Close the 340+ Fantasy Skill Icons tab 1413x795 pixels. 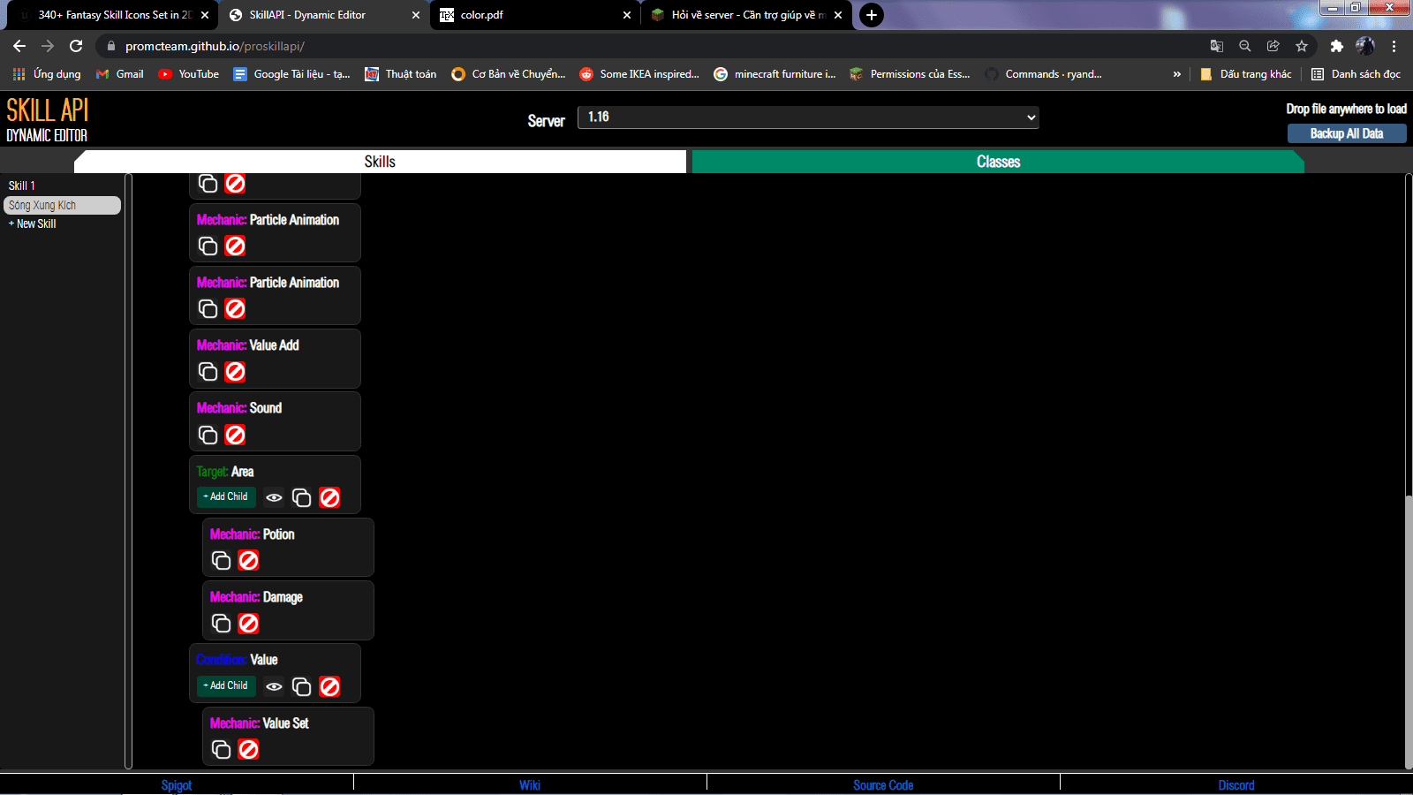click(x=205, y=15)
